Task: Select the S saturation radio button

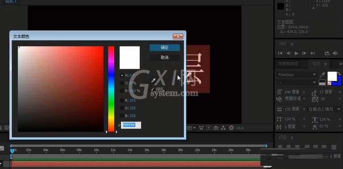Action: (122, 83)
